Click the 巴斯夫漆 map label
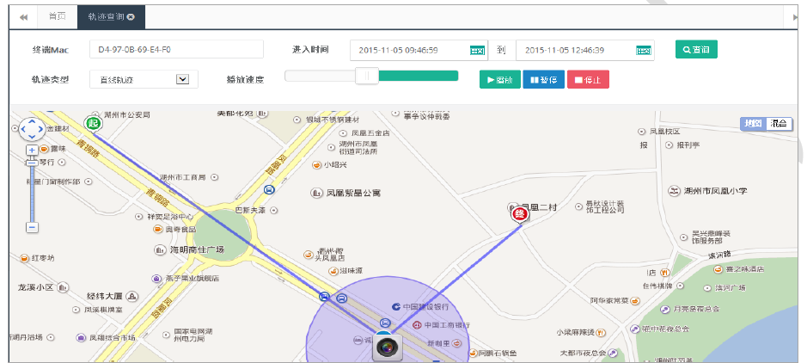The image size is (807, 363). pos(250,210)
